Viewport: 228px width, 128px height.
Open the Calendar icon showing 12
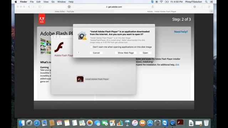coord(59,123)
